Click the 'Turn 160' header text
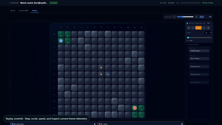The height and width of the screenshot is (125, 222). point(163,3)
